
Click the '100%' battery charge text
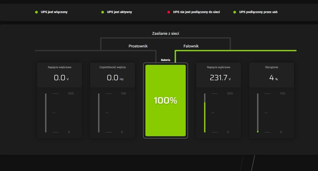pos(165,100)
